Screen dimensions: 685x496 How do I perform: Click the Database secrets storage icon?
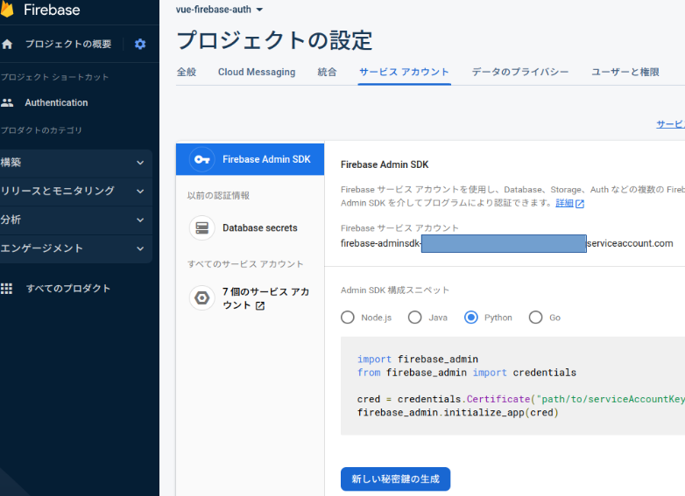pos(201,227)
